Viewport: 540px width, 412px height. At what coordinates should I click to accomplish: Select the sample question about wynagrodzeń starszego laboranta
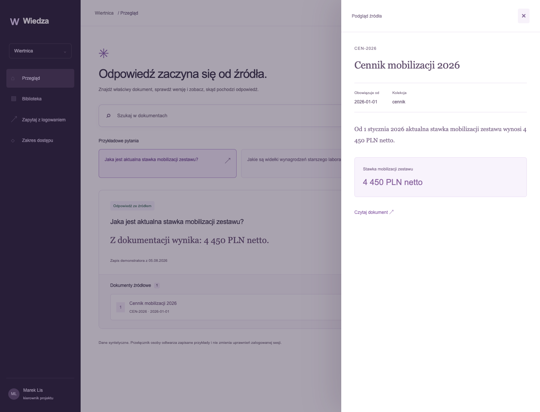pos(291,163)
